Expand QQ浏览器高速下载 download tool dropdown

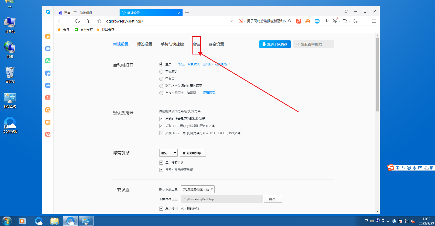pyautogui.click(x=198, y=189)
